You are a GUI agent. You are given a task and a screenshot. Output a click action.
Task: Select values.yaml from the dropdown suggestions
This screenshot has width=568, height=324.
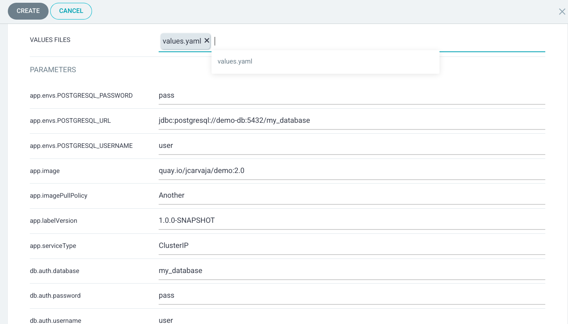tap(325, 62)
